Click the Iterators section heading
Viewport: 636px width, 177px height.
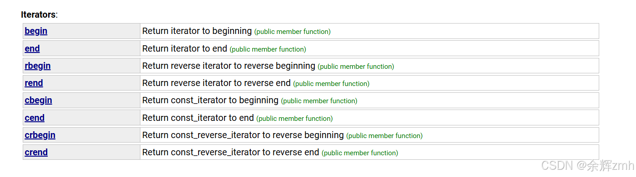(x=39, y=14)
